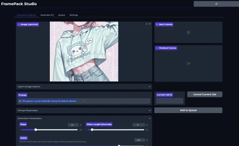This screenshot has width=239, height=146.
Task: Click Add to Queue button
Action: 188,110
